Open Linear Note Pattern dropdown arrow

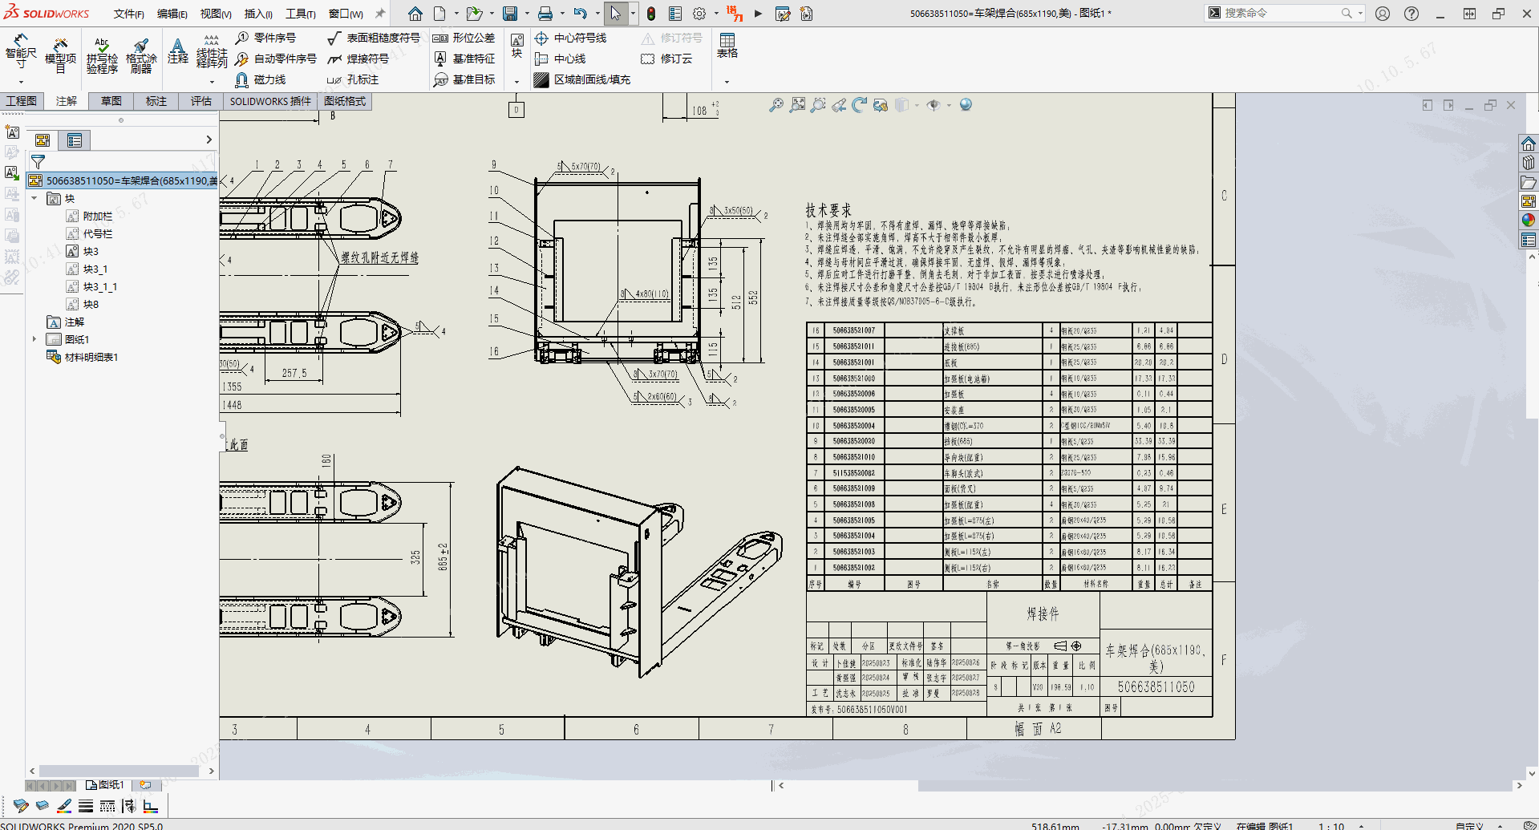tap(212, 82)
